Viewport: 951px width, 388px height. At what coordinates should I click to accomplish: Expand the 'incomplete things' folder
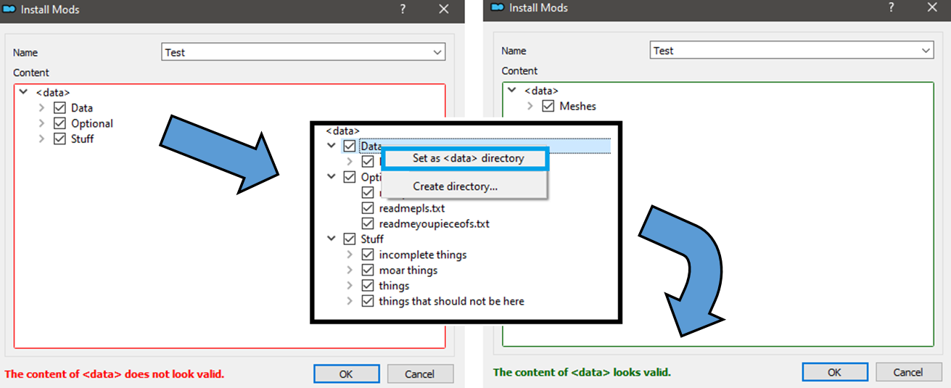click(350, 255)
